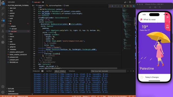173x97 pixels.
Task: Tap the What to wear header in app
Action: click(x=149, y=19)
